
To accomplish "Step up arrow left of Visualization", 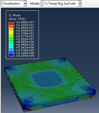I will click(x=1, y=2).
